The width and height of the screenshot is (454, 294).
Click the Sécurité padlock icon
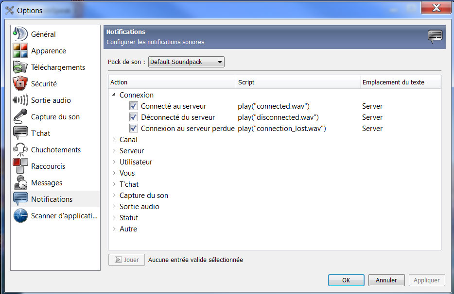click(20, 83)
